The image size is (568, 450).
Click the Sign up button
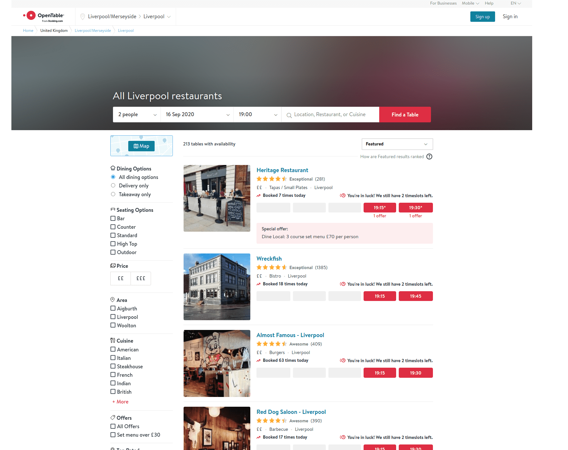(482, 17)
